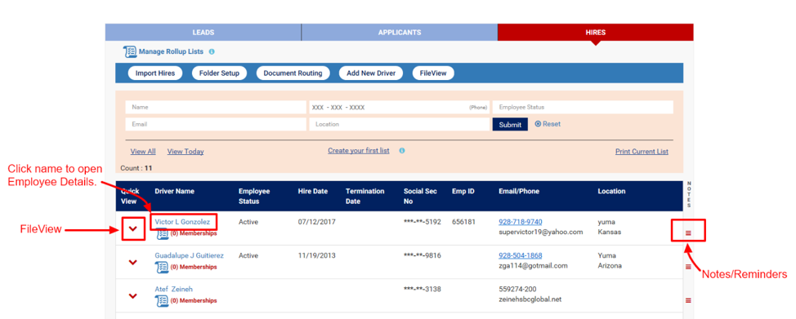796x319 pixels.
Task: Open Victor L Gonzolez employee details
Action: click(x=182, y=222)
